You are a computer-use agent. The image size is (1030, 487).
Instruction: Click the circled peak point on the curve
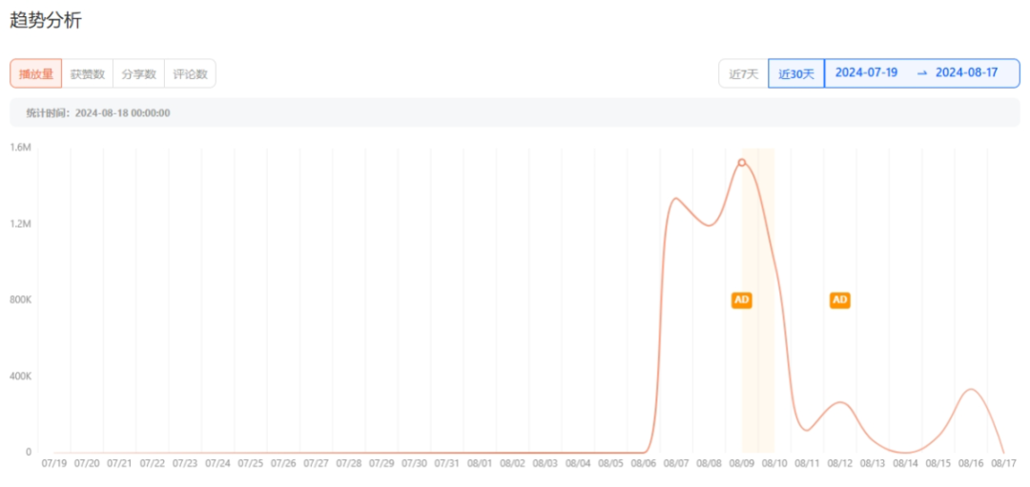click(x=741, y=162)
